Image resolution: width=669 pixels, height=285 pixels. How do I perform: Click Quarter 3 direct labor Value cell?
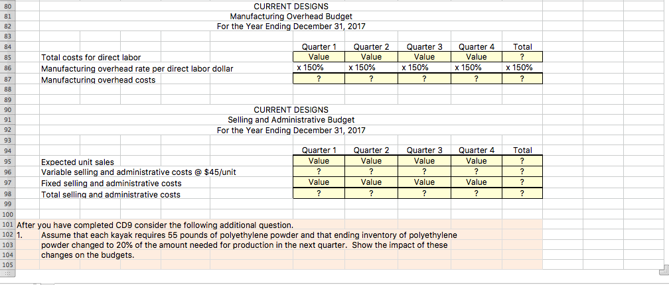click(424, 57)
